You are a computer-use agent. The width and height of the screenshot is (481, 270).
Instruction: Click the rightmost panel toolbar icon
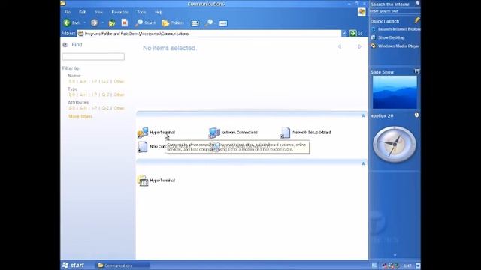point(223,23)
